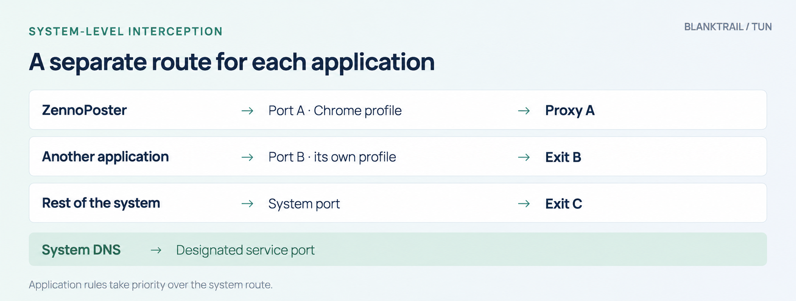Select the "ZennoPoster" row label
The height and width of the screenshot is (301, 796).
tap(84, 110)
